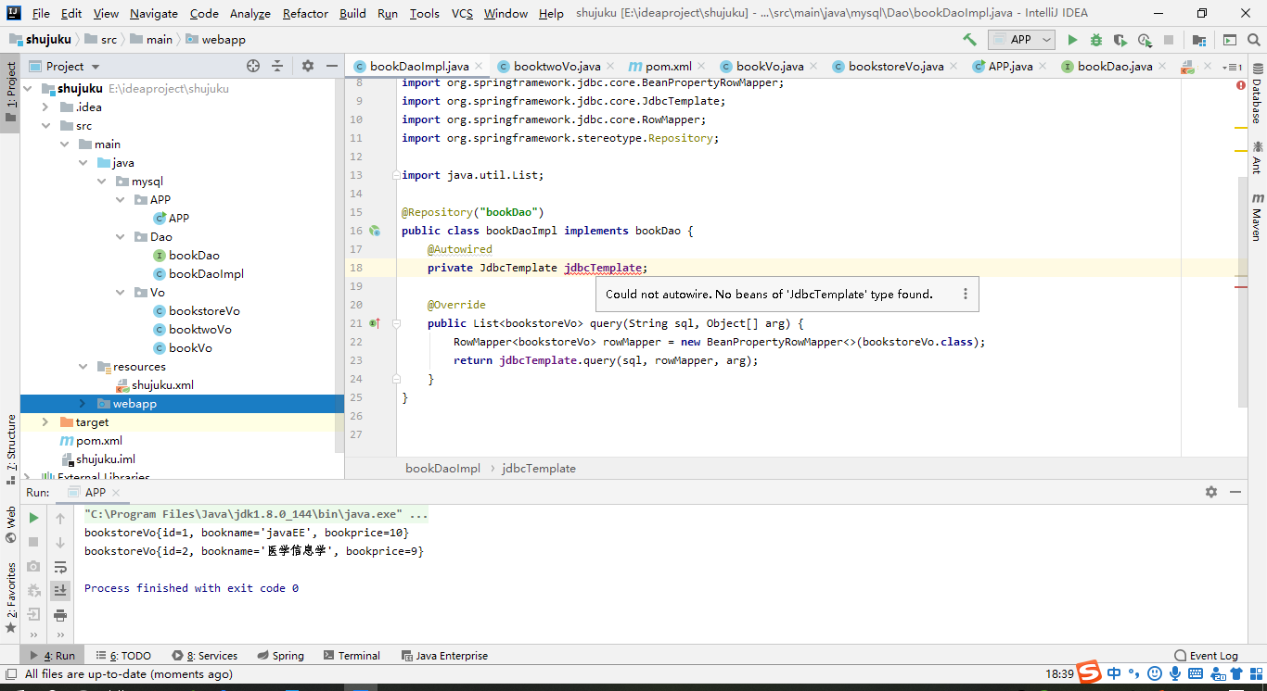Click more actions dots in error tooltip

pos(965,294)
